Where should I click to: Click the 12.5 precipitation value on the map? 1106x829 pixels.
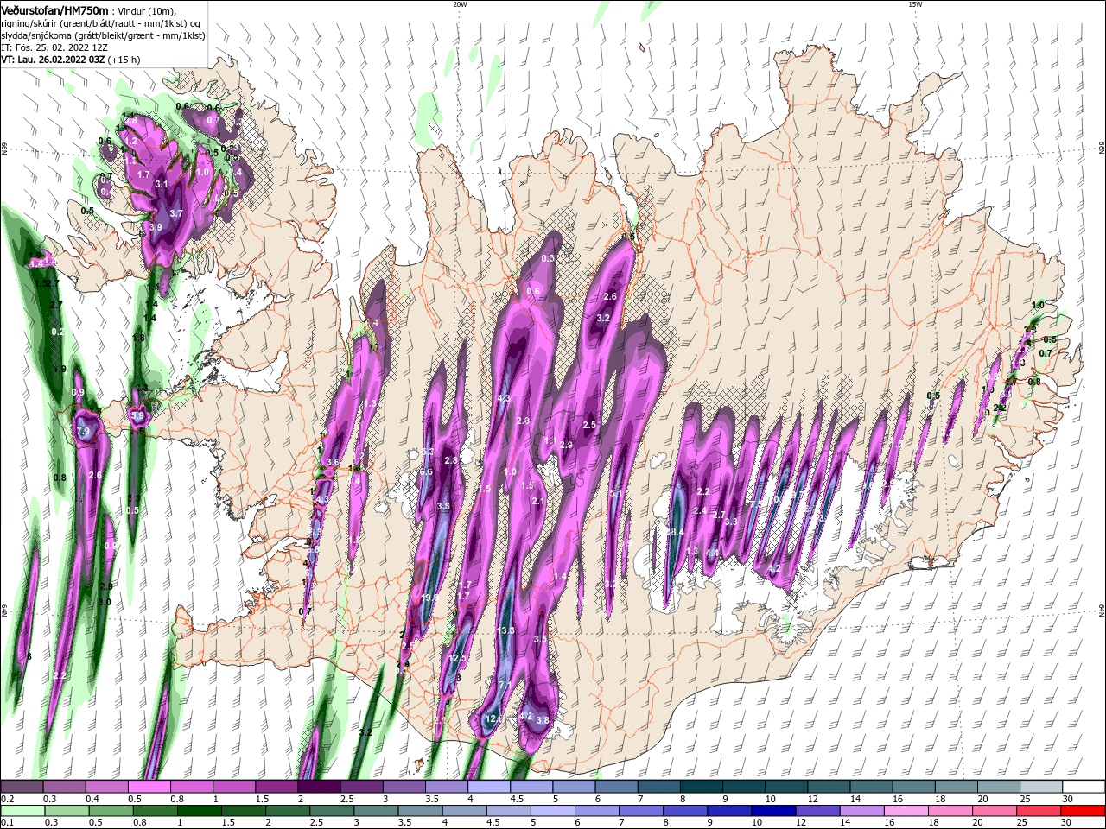459,658
